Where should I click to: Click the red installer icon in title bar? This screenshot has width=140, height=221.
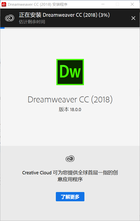tap(4, 4)
